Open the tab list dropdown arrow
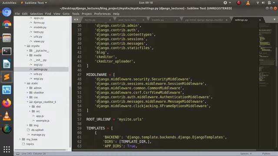The image size is (278, 156). [274, 19]
